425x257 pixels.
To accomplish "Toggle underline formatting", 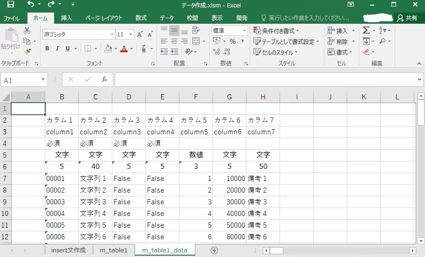I will coord(68,49).
